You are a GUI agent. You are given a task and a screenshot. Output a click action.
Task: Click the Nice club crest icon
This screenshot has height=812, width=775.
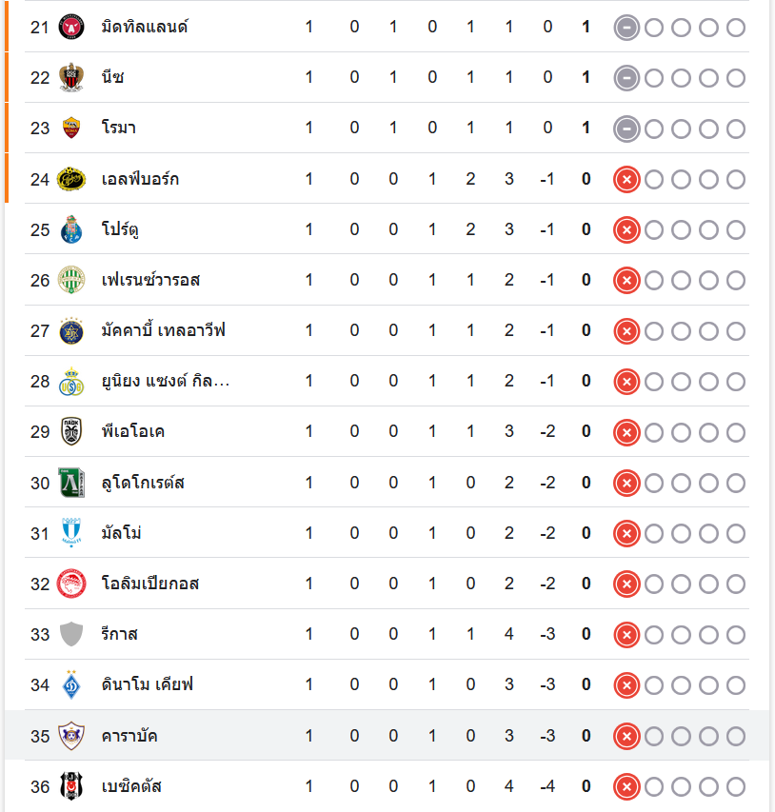point(71,77)
